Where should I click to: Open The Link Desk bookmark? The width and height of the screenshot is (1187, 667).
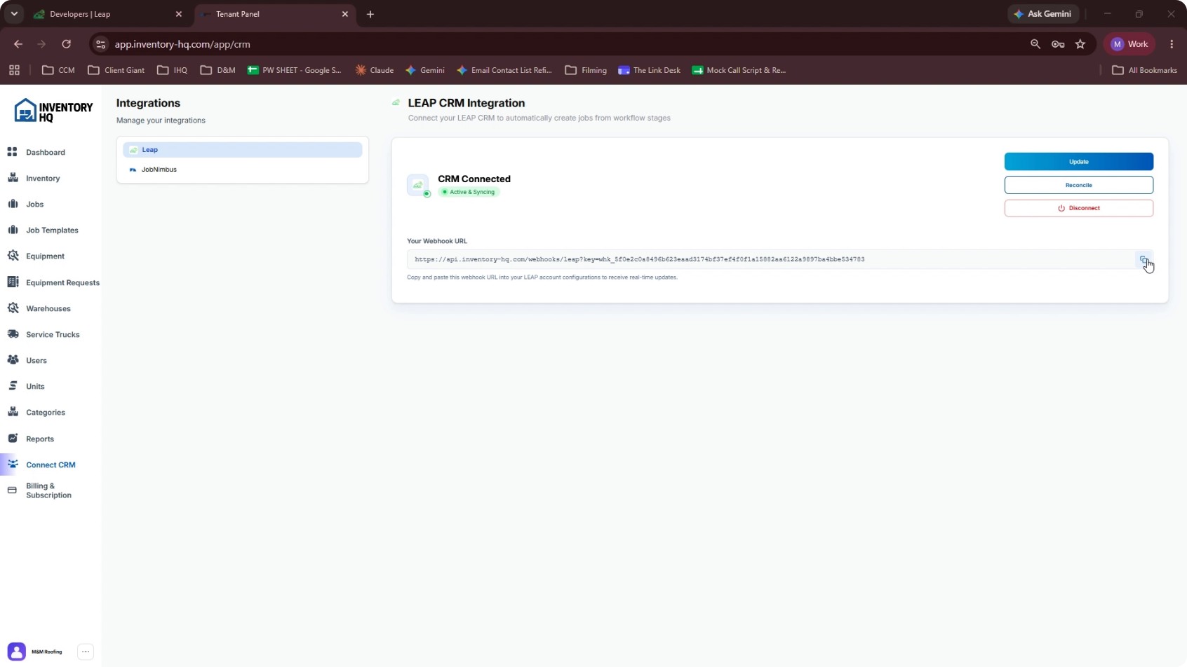649,70
